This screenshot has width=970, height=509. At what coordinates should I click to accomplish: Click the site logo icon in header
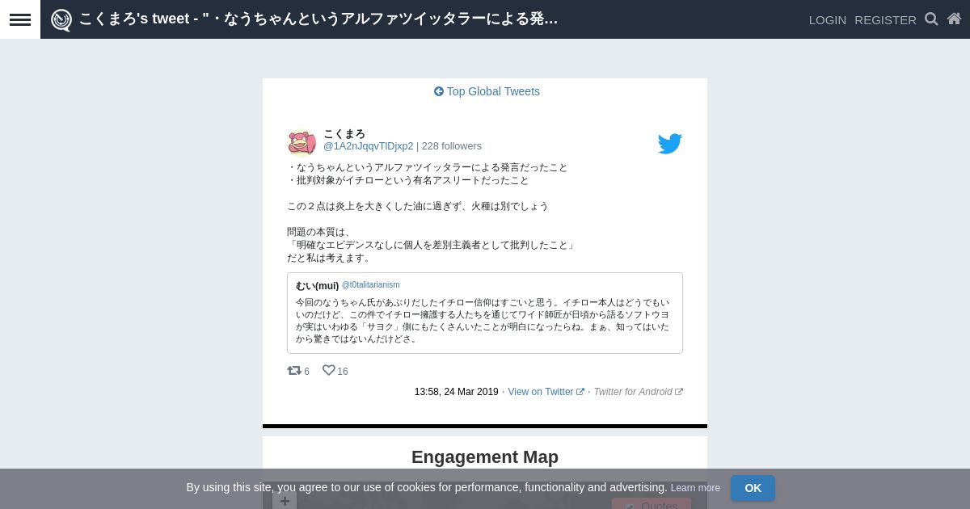[x=61, y=19]
